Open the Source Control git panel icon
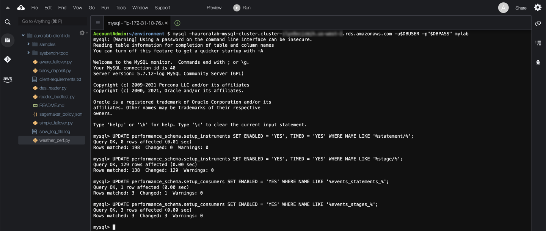This screenshot has height=231, width=546. click(x=8, y=59)
